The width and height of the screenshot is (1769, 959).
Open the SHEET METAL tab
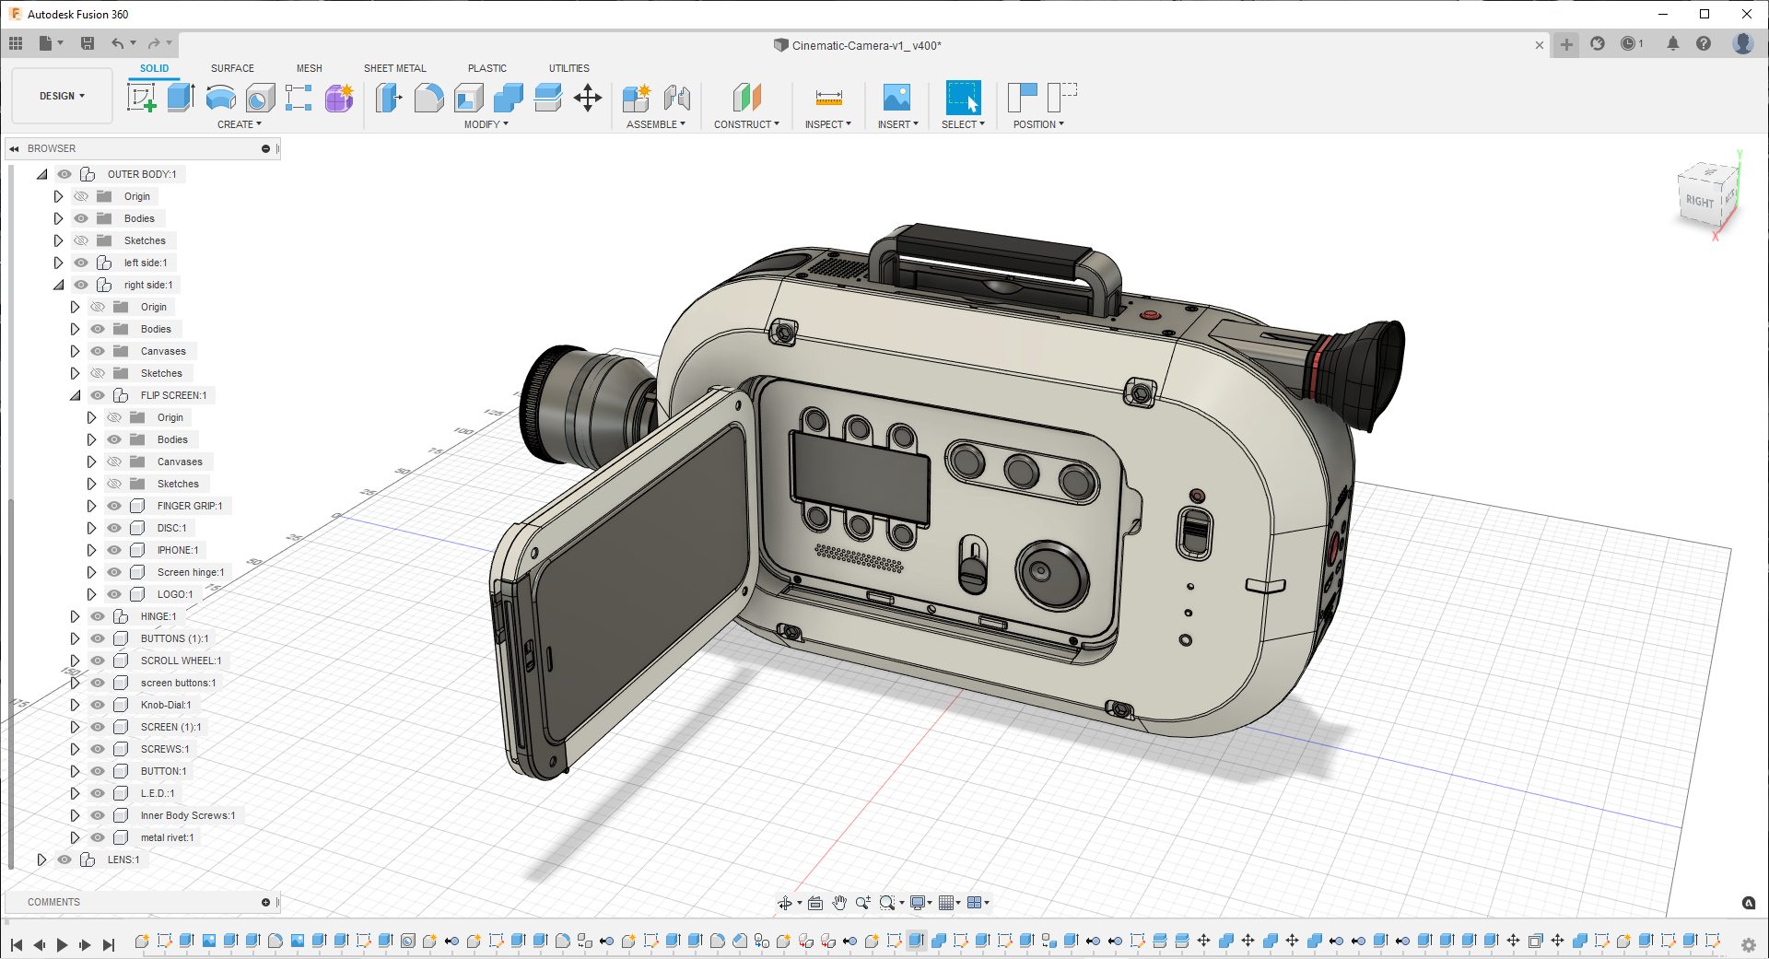coord(394,68)
